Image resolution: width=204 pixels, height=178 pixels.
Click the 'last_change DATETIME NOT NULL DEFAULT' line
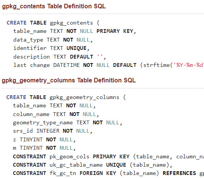coord(75,65)
